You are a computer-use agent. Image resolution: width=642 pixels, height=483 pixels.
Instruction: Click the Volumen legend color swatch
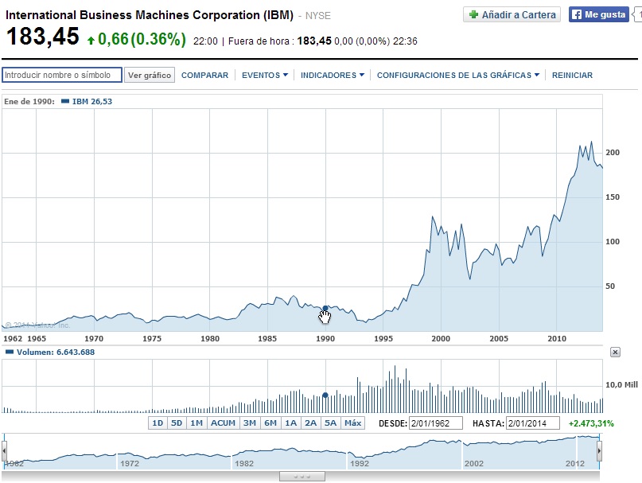[10, 352]
